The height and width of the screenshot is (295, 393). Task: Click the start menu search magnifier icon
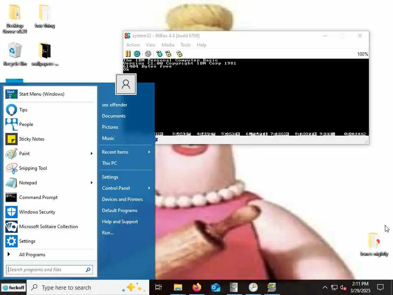(x=88, y=270)
